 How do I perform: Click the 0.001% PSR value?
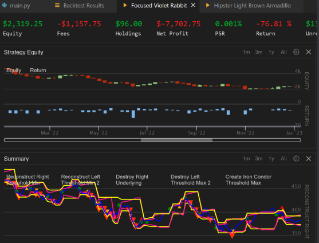pyautogui.click(x=229, y=24)
